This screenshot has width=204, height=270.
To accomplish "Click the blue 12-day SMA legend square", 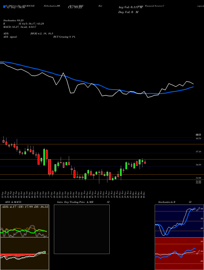I will 4,7.
